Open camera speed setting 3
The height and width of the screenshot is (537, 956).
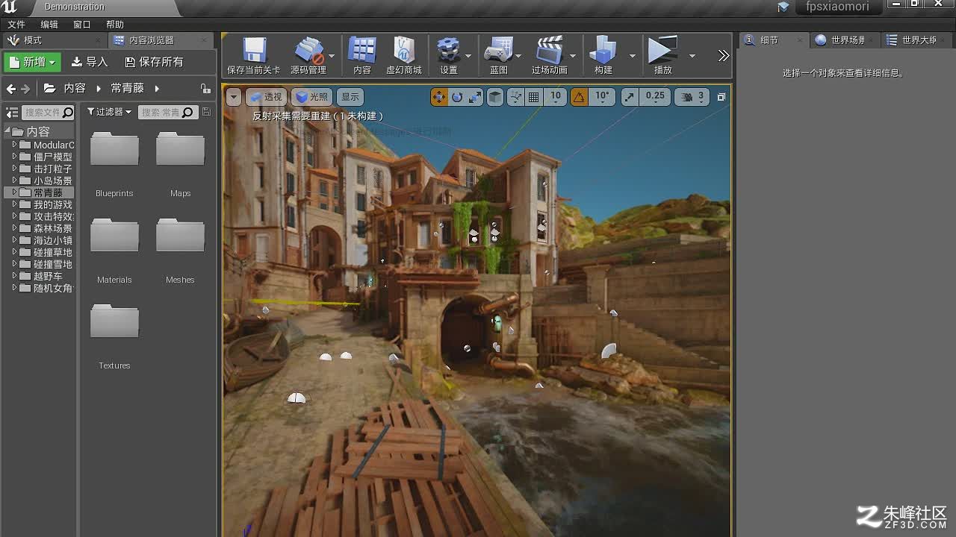coord(692,97)
